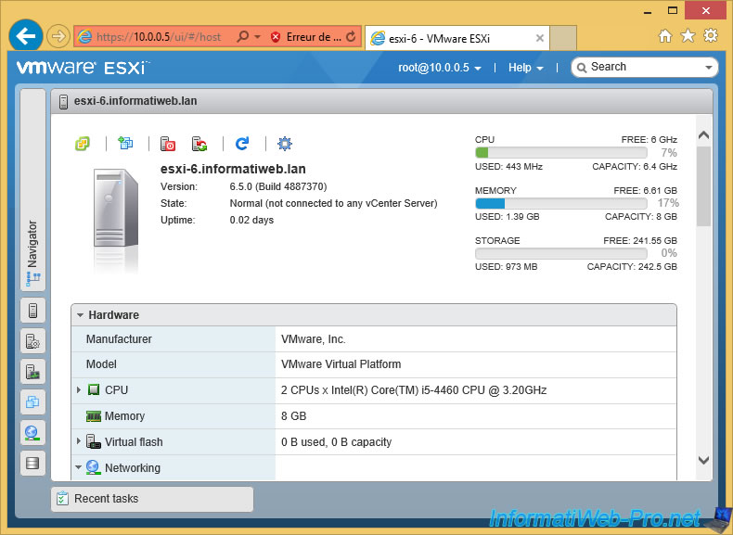This screenshot has height=535, width=733.
Task: Open root@10.0.0.5 user dropdown
Action: pos(440,68)
